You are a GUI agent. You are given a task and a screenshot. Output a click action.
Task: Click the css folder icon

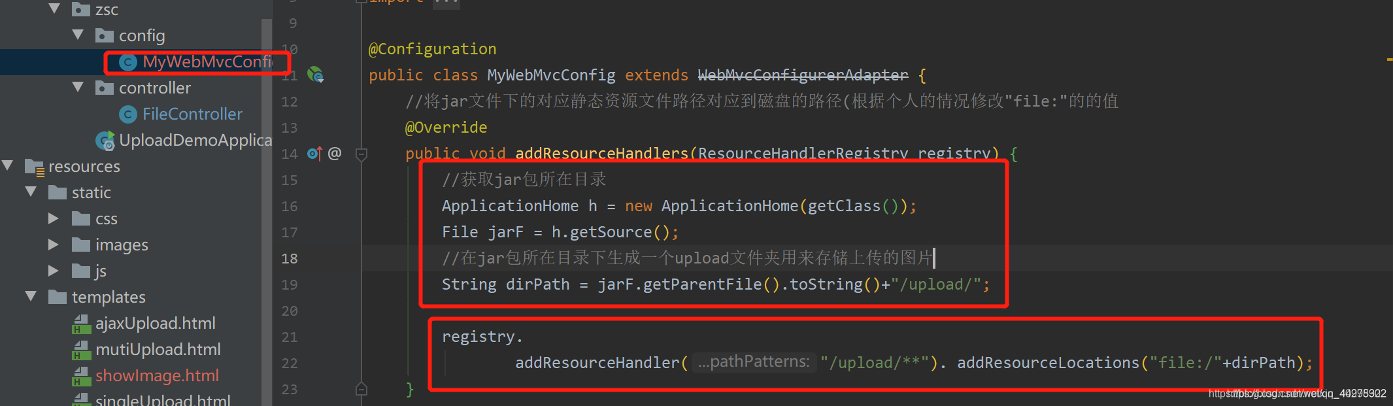coord(81,218)
